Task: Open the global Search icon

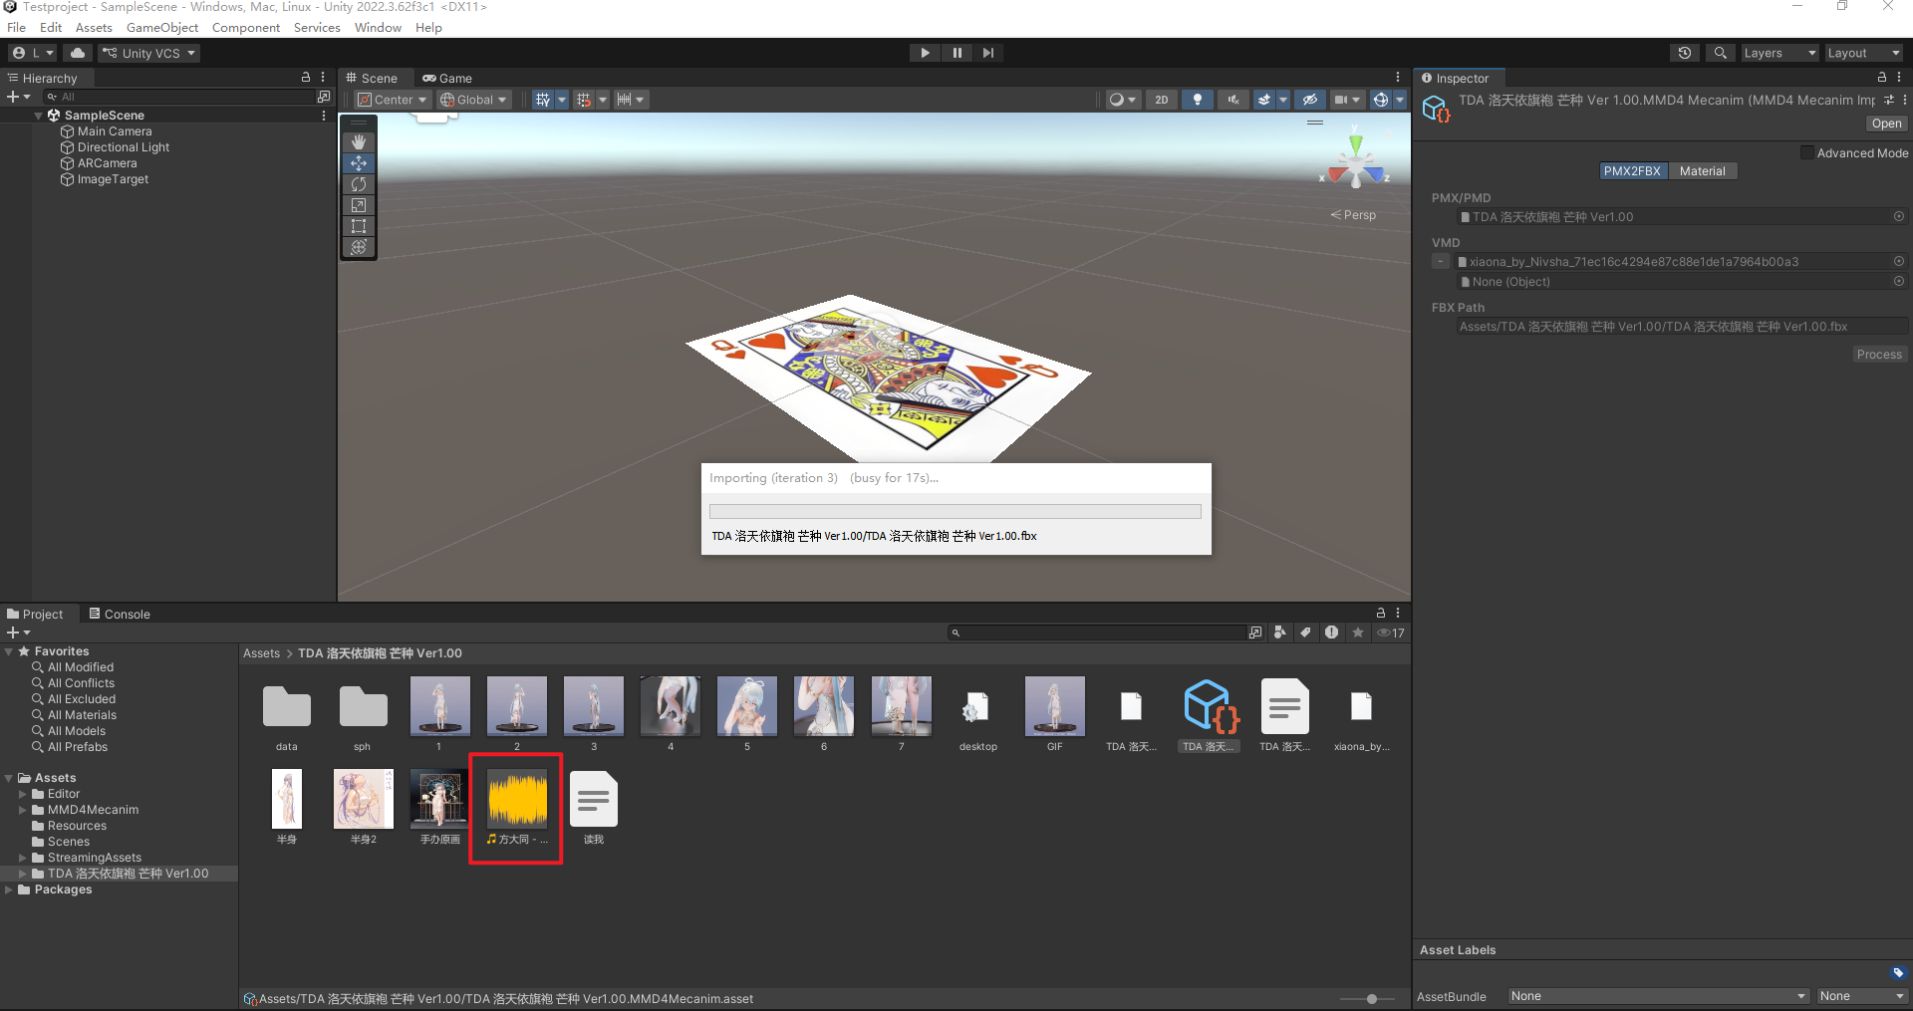Action: click(1720, 53)
